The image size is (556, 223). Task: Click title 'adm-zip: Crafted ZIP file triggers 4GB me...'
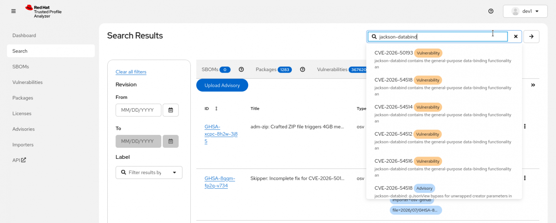297,127
